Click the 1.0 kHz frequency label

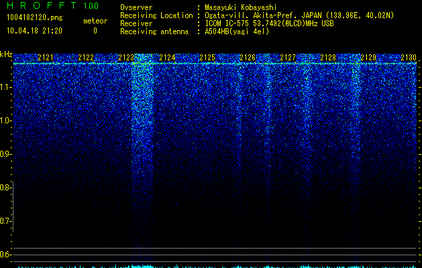click(x=5, y=121)
